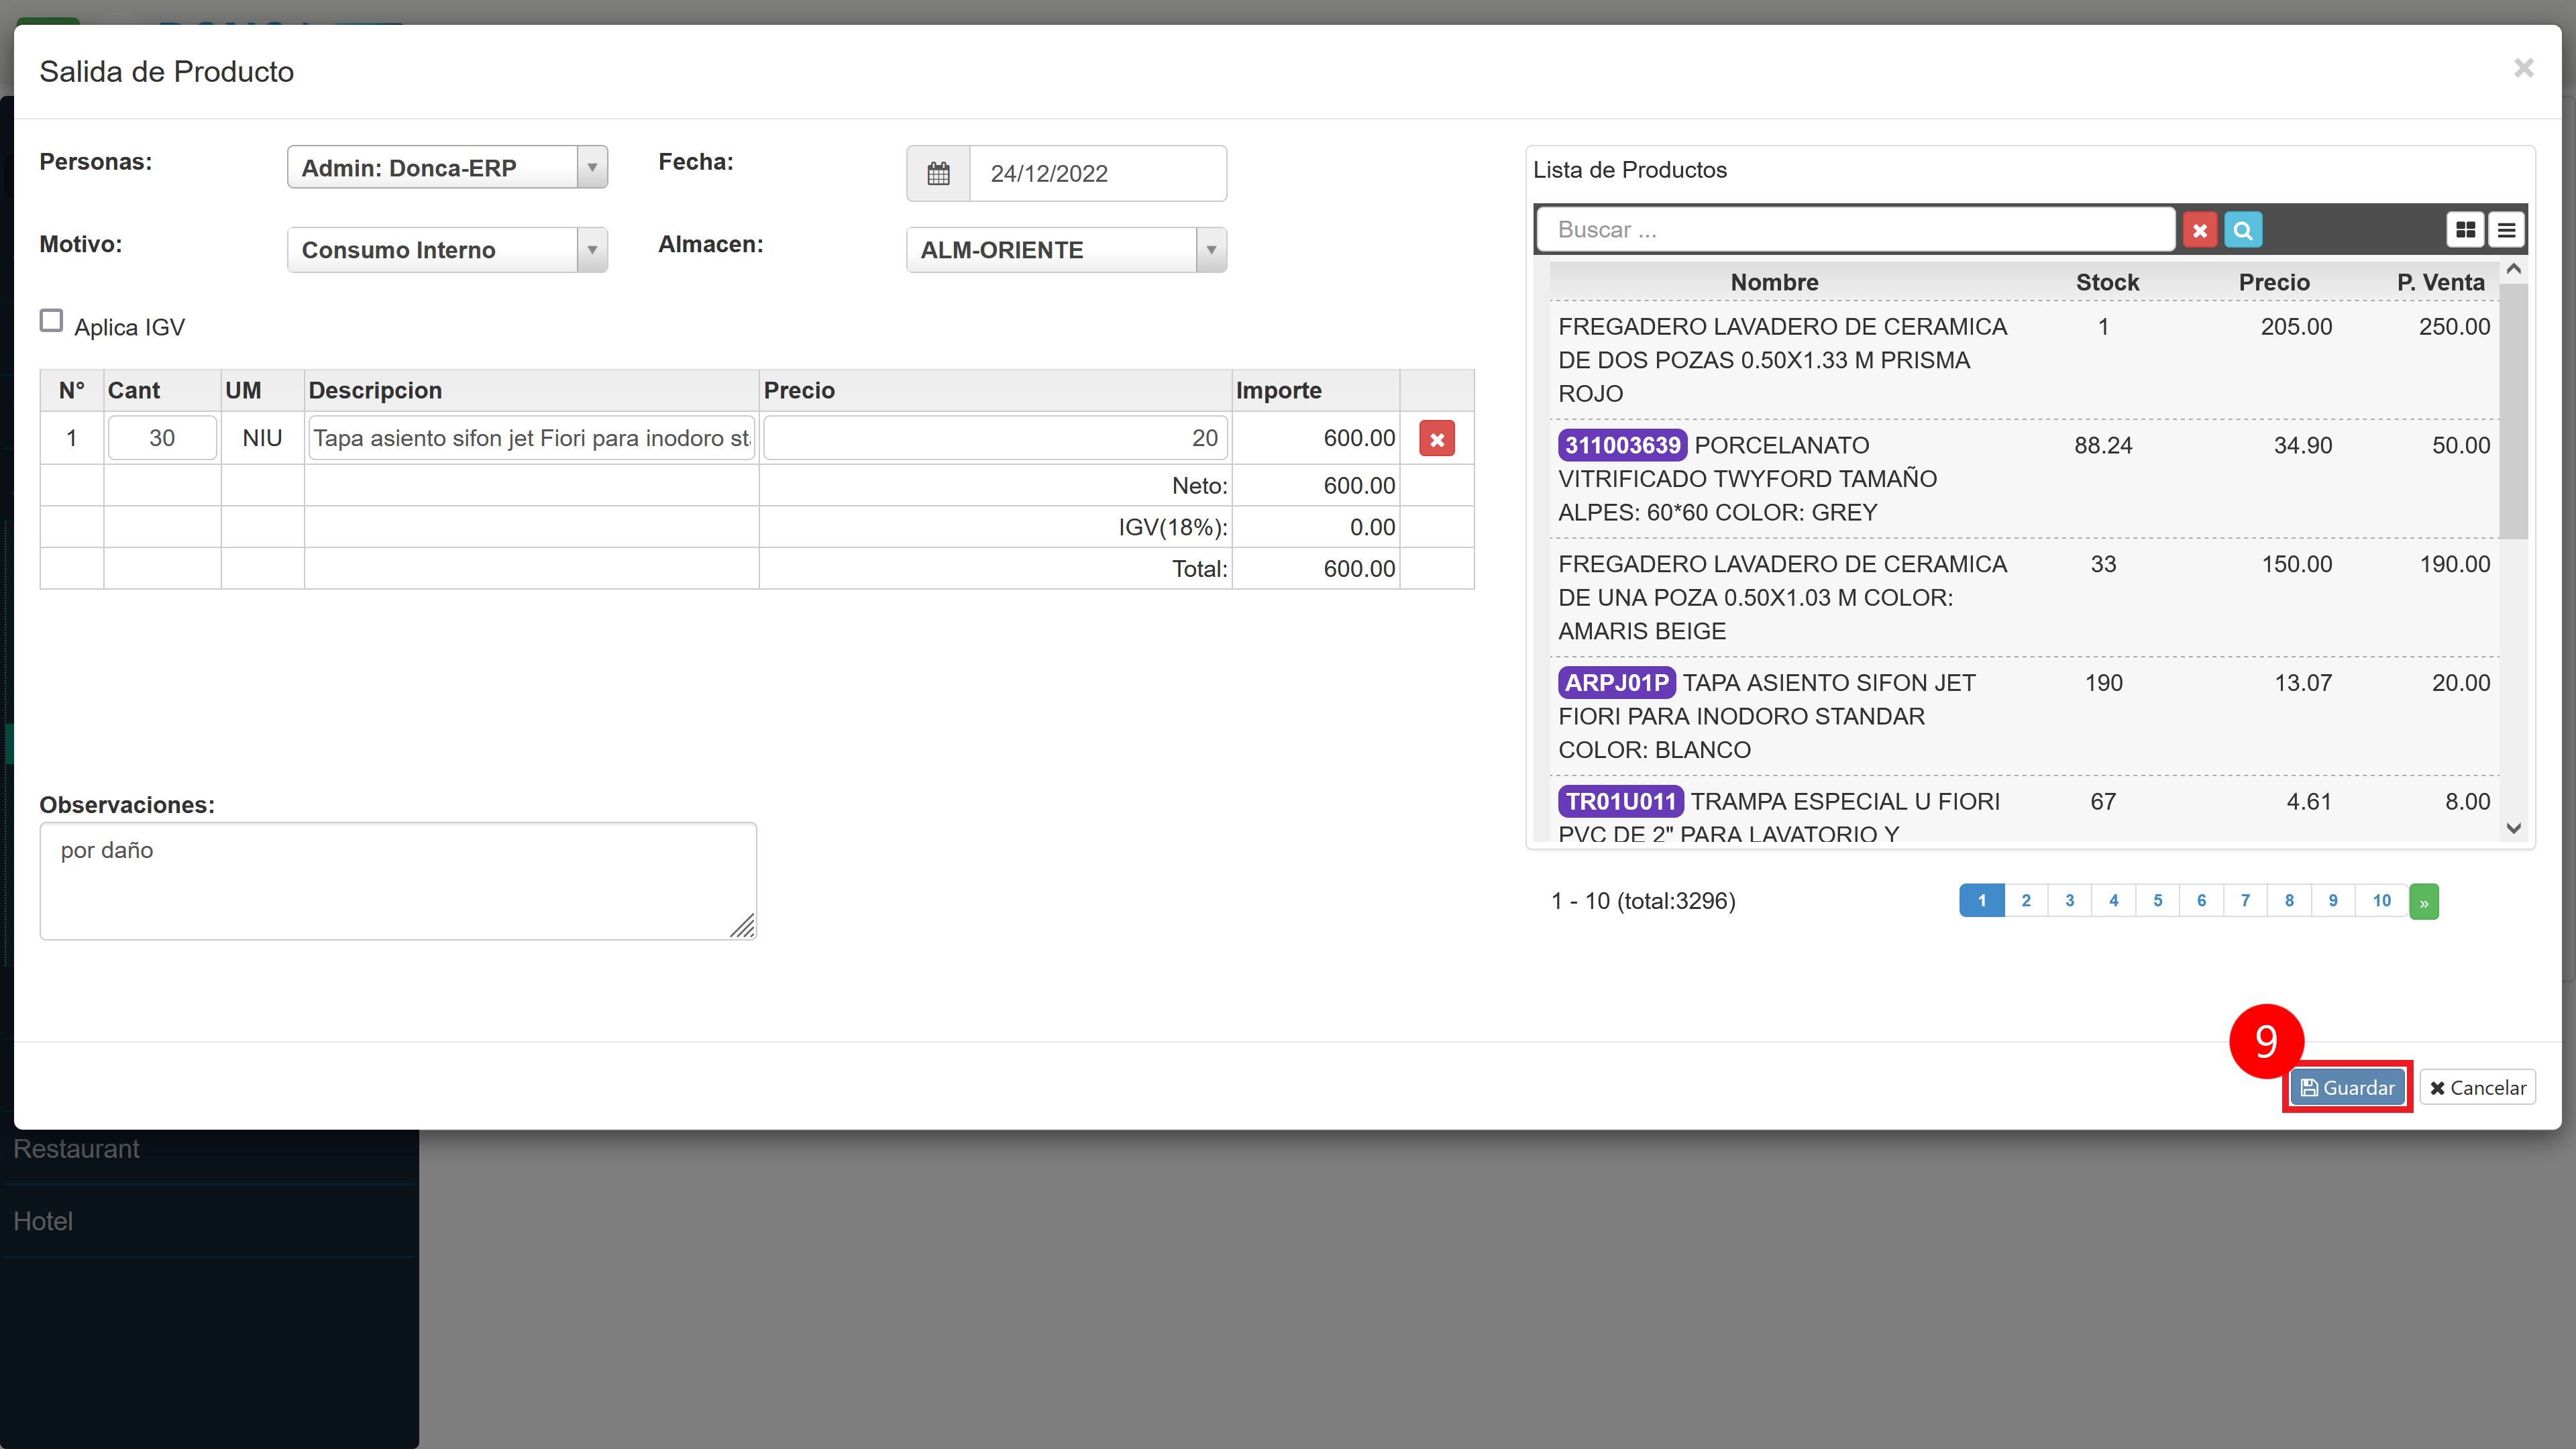Edit the product description field
The height and width of the screenshot is (1449, 2576).
click(531, 438)
